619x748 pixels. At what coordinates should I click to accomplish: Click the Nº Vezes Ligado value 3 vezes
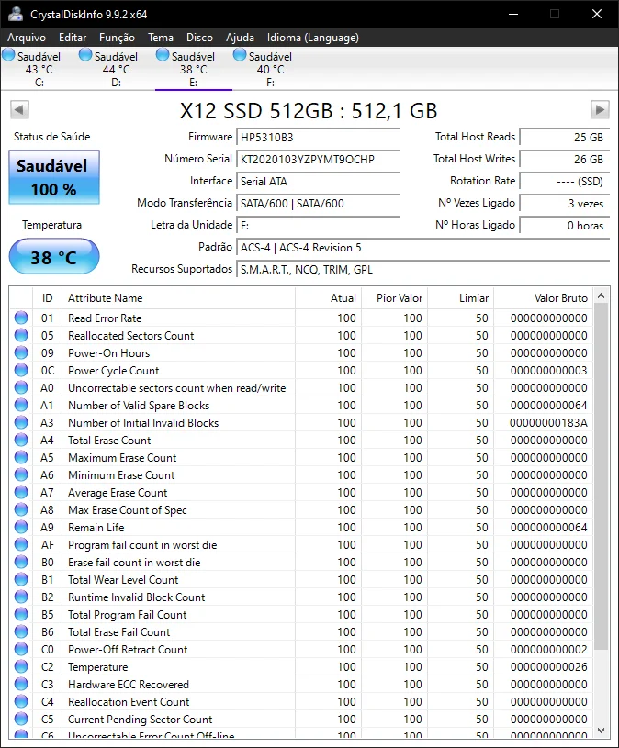(x=565, y=203)
